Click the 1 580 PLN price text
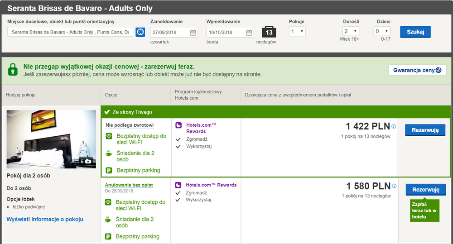Image resolution: width=453 pixels, height=244 pixels. 369,186
